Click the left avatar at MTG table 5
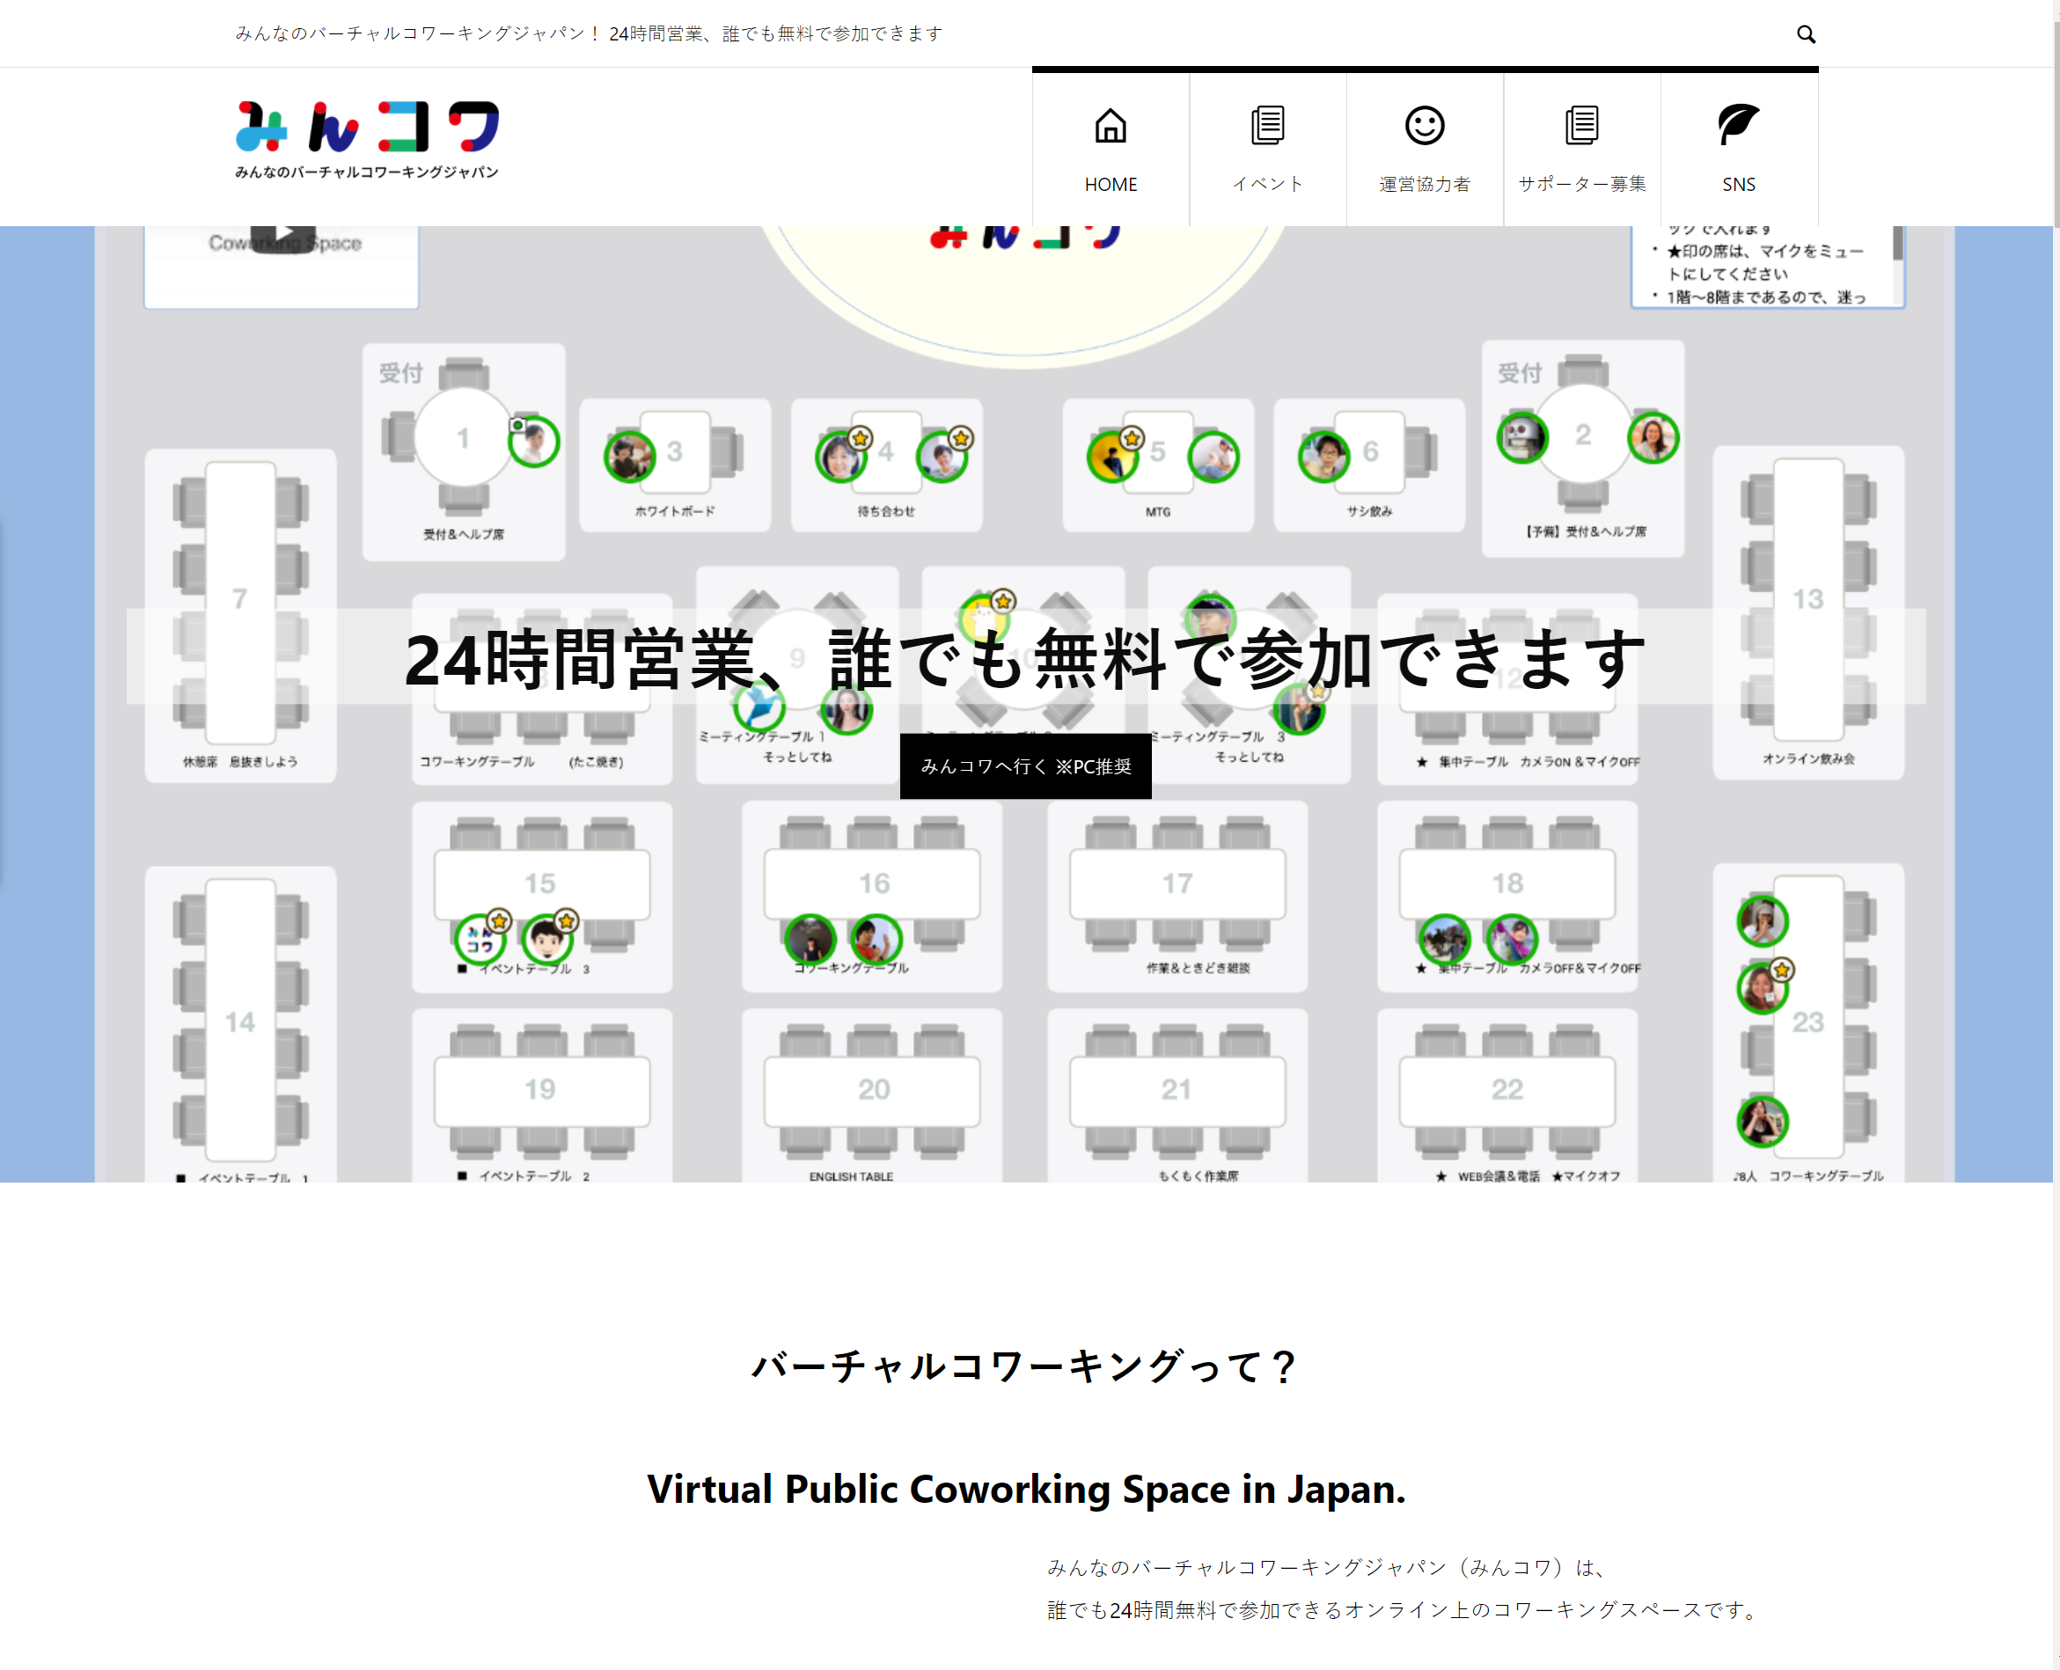Screen dimensions: 2060x1670 (x=1113, y=457)
